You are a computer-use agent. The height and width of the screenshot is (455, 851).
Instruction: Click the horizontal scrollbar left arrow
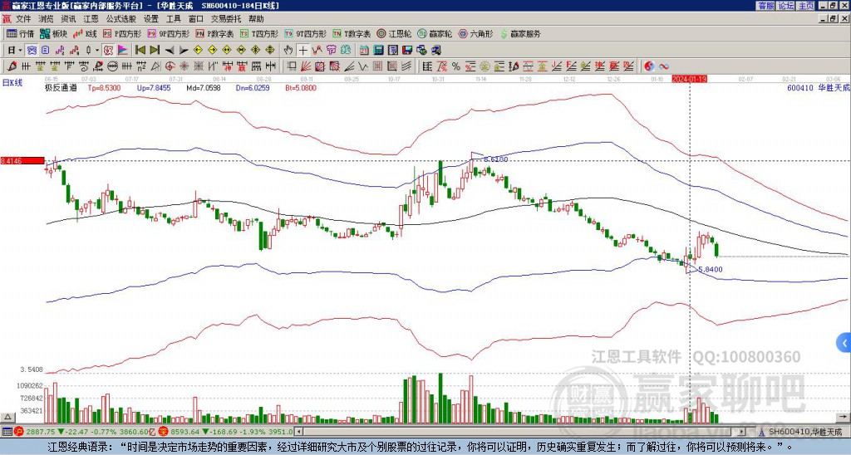click(x=298, y=432)
